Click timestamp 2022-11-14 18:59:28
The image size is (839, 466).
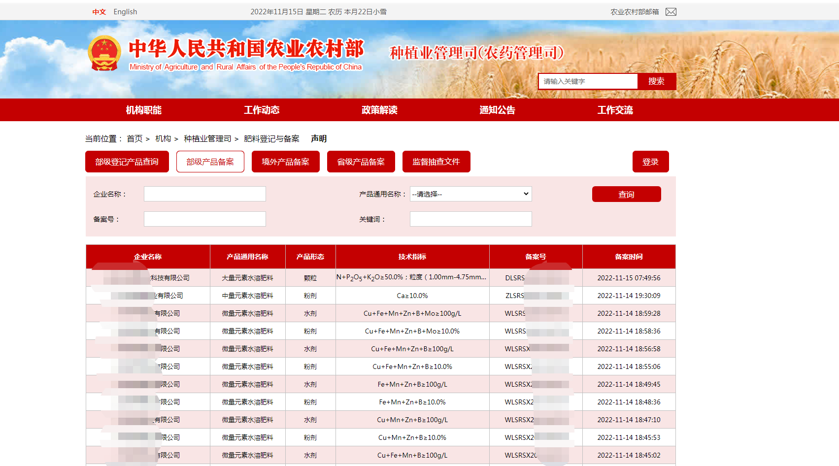[x=629, y=313]
